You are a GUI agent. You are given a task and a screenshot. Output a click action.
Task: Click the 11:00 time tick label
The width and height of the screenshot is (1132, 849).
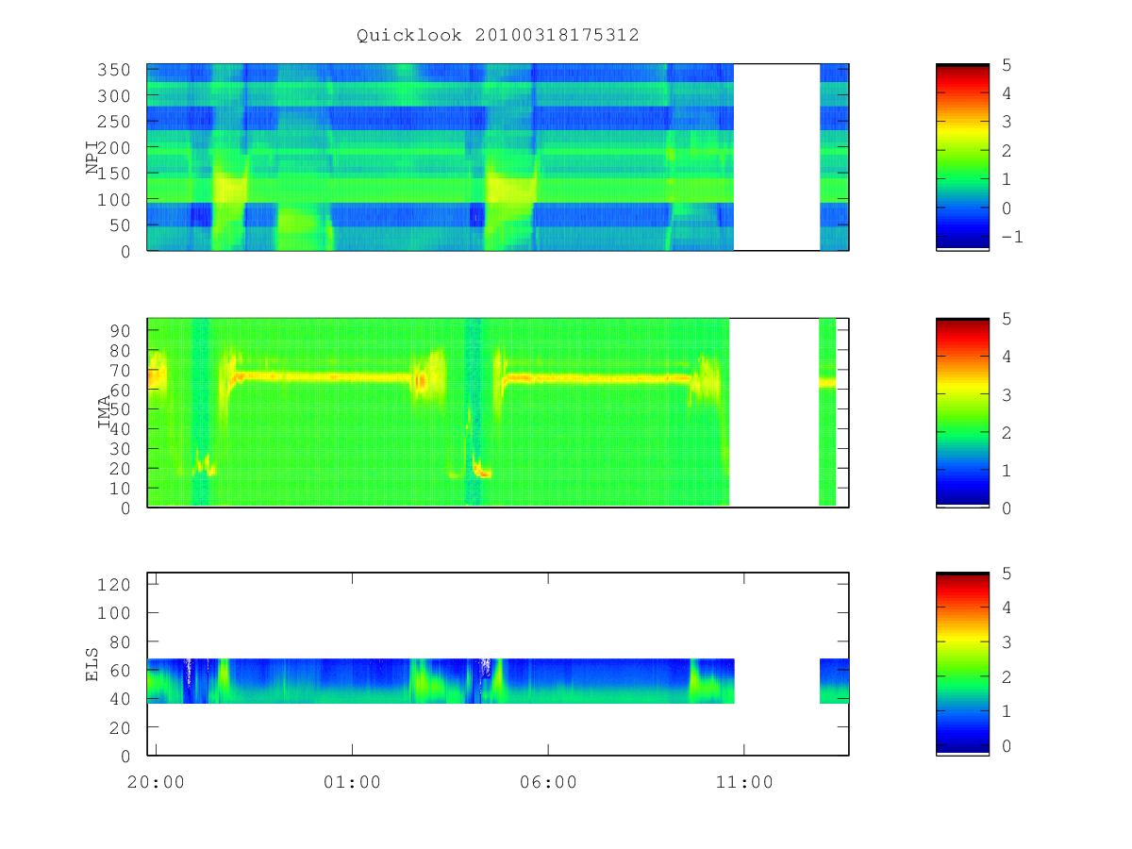pos(744,782)
